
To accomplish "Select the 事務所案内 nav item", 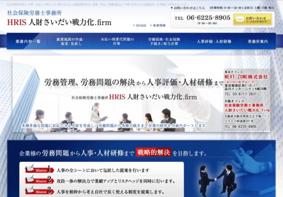I will [257, 41].
